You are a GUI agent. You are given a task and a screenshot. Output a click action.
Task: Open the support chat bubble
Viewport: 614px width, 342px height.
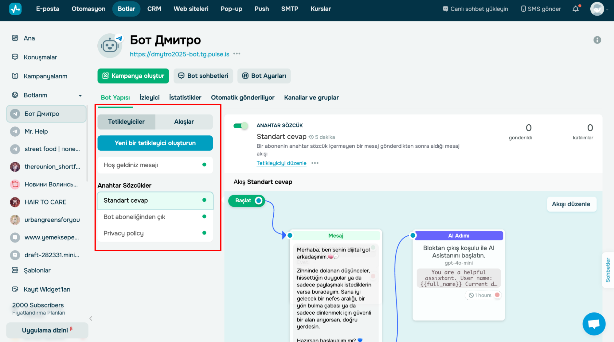594,324
